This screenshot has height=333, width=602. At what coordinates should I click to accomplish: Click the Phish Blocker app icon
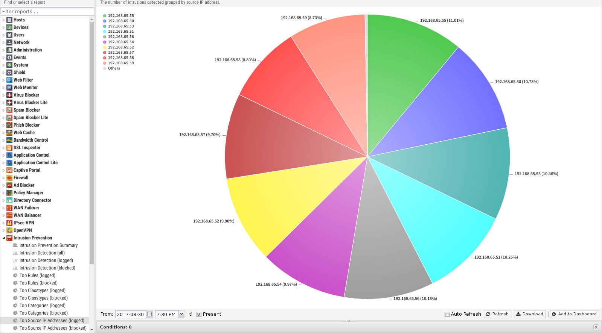(9, 125)
